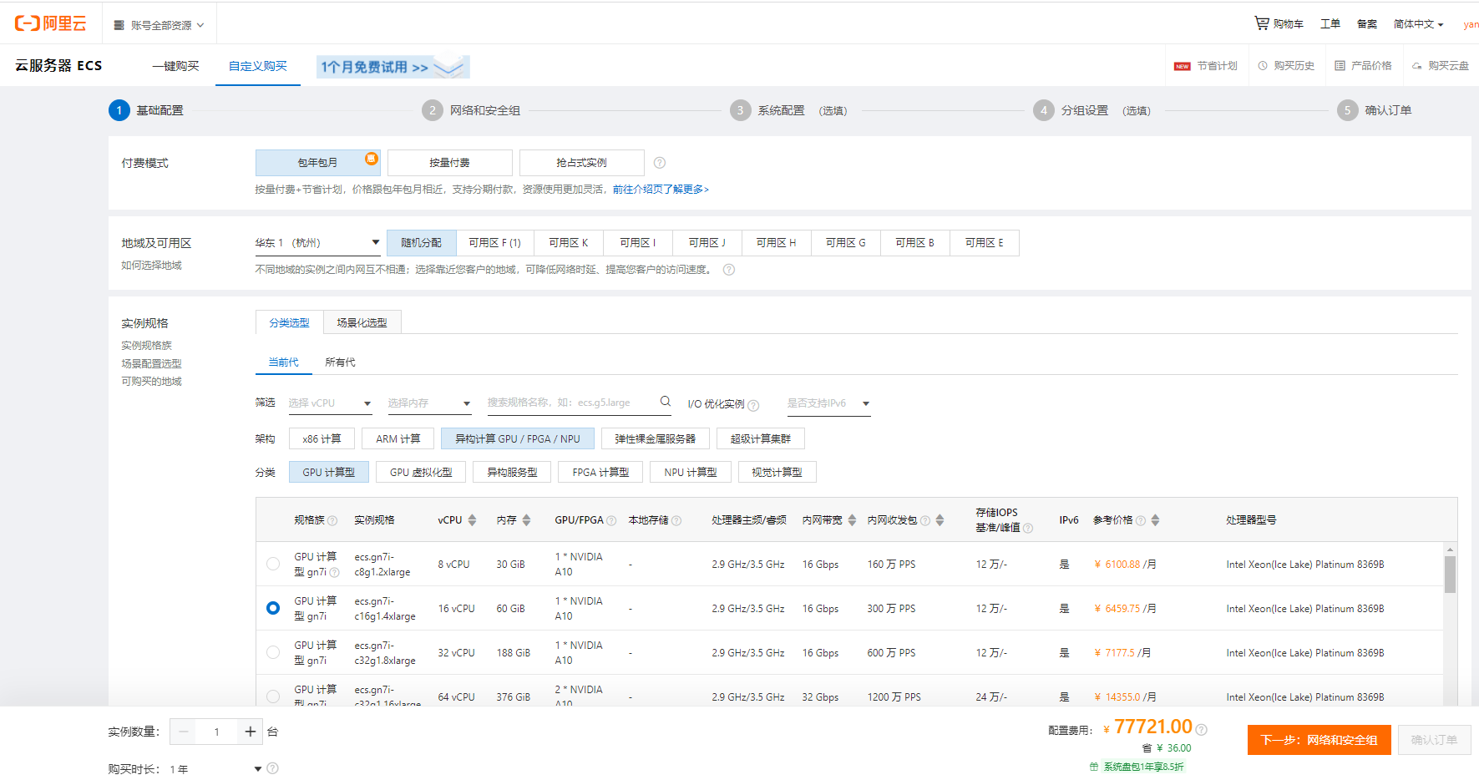Select 抢占式实例 payment mode

click(582, 163)
